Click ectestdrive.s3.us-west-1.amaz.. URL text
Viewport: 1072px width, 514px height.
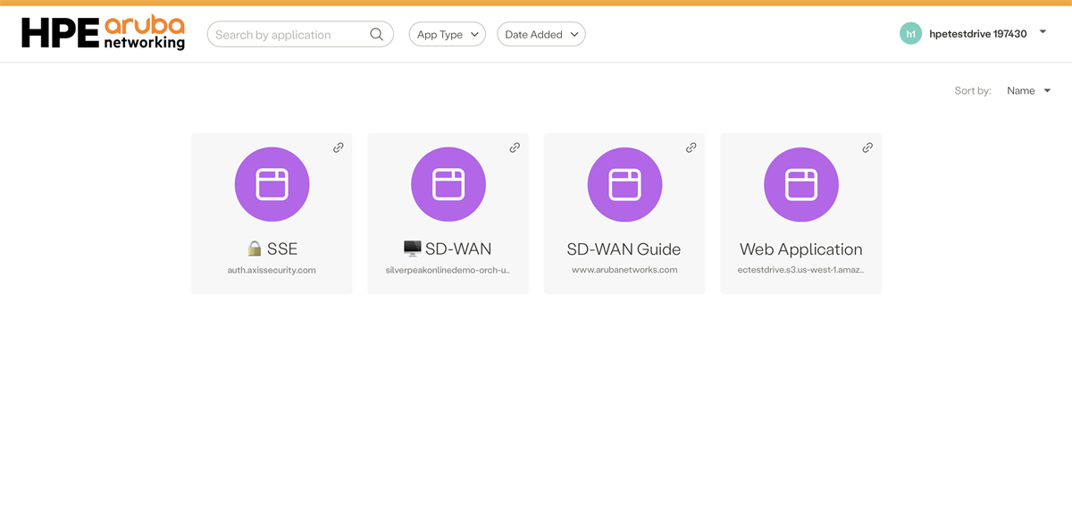click(x=800, y=270)
